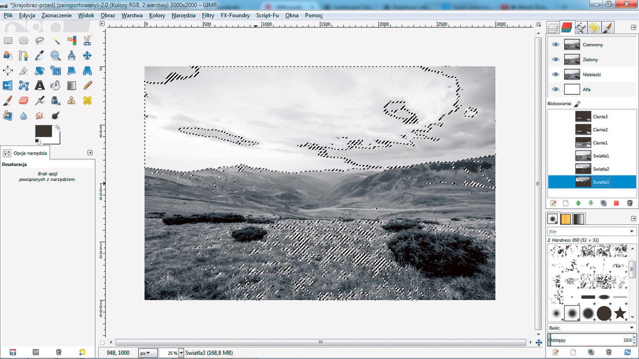The height and width of the screenshot is (359, 639).
Task: Switch to the Paths dock tab
Action: (x=580, y=28)
